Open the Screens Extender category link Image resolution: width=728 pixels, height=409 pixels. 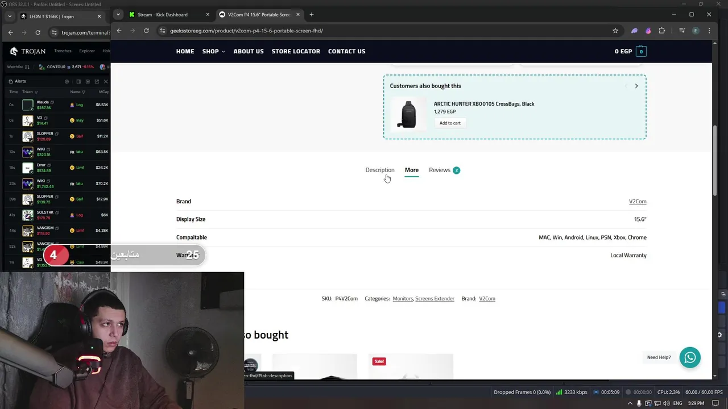click(x=435, y=298)
